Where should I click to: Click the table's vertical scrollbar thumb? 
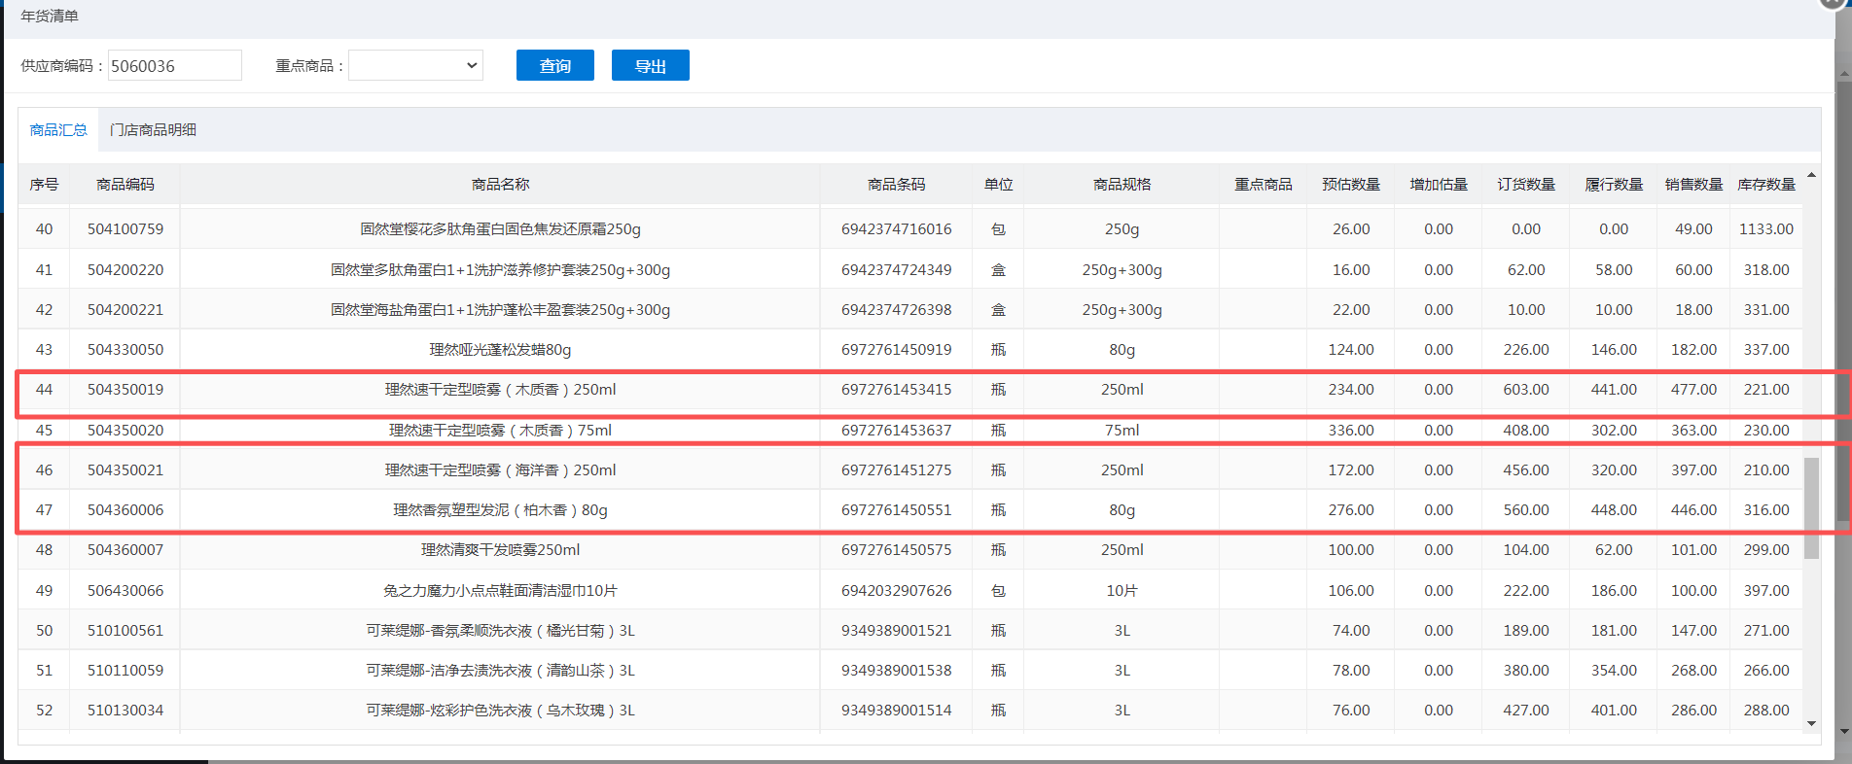coord(1811,507)
